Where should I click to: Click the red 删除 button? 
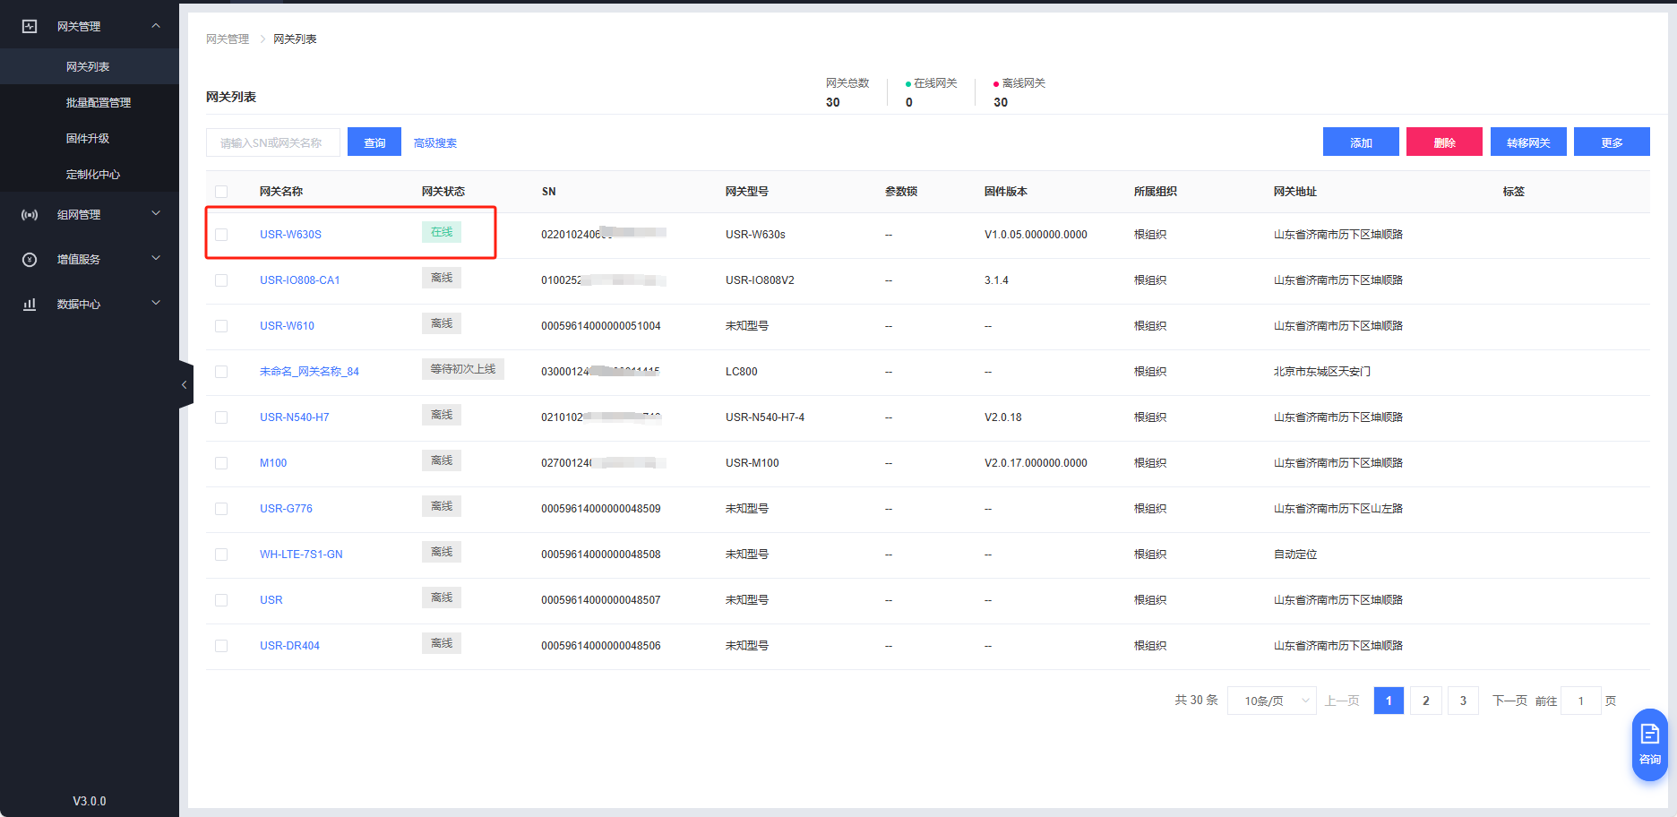(x=1443, y=142)
